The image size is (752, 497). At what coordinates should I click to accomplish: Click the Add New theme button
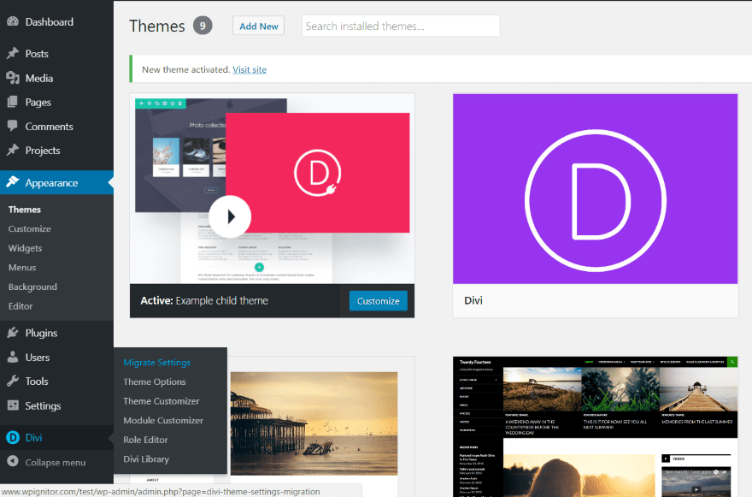(258, 26)
